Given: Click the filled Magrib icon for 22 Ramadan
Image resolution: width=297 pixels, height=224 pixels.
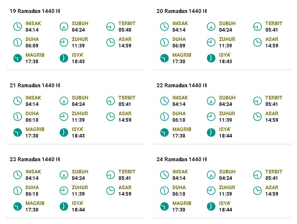Looking at the screenshot, I should (164, 132).
